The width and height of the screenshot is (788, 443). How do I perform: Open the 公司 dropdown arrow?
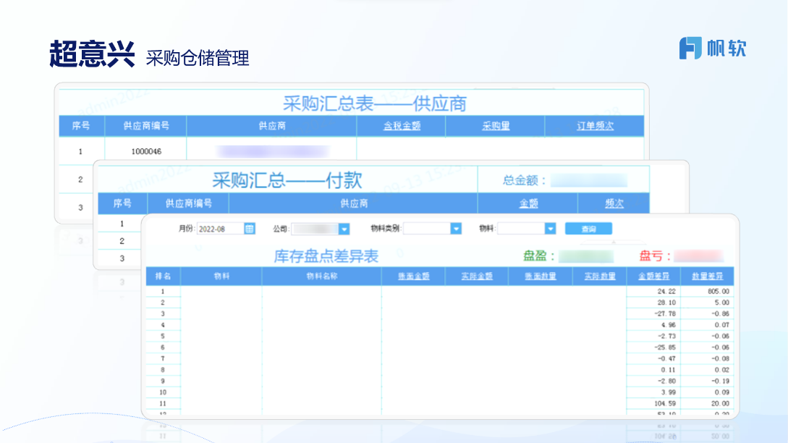pyautogui.click(x=344, y=229)
